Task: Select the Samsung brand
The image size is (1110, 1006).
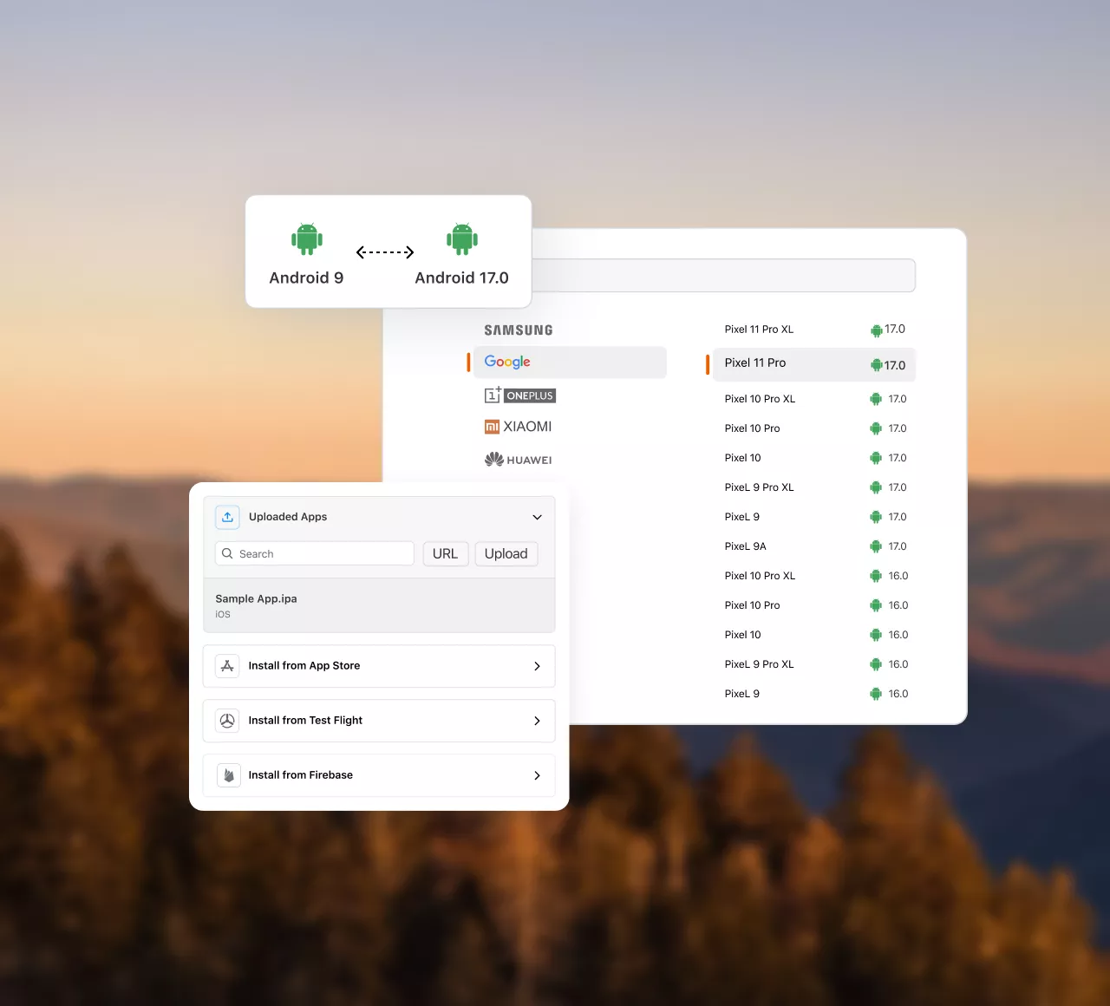Action: coord(519,330)
